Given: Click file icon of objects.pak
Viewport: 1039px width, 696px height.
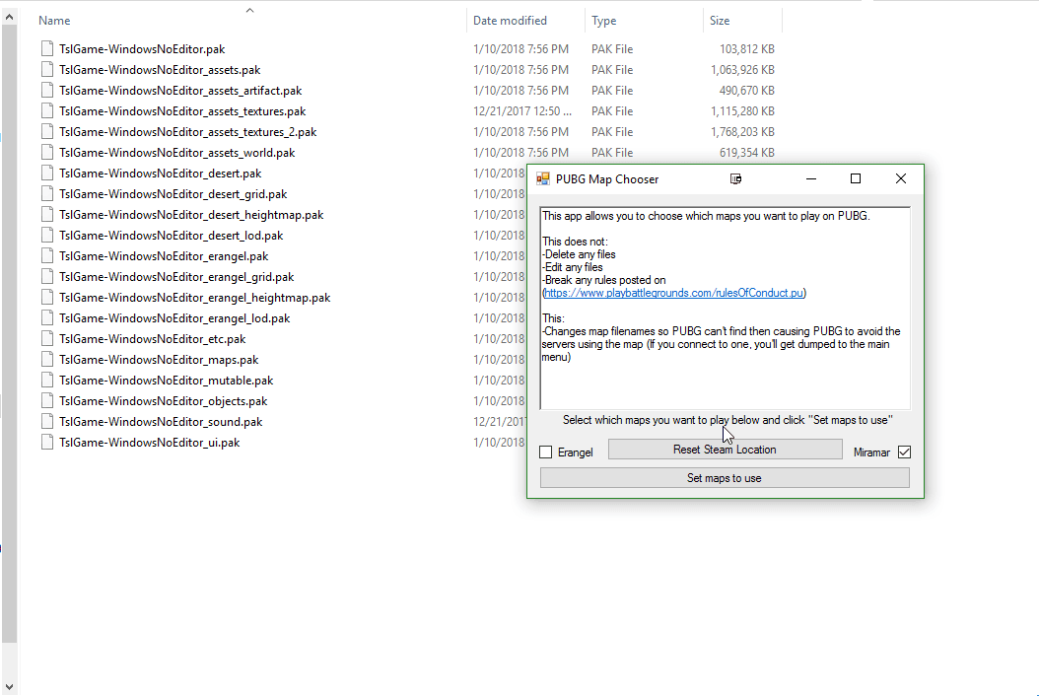Looking at the screenshot, I should pyautogui.click(x=47, y=400).
